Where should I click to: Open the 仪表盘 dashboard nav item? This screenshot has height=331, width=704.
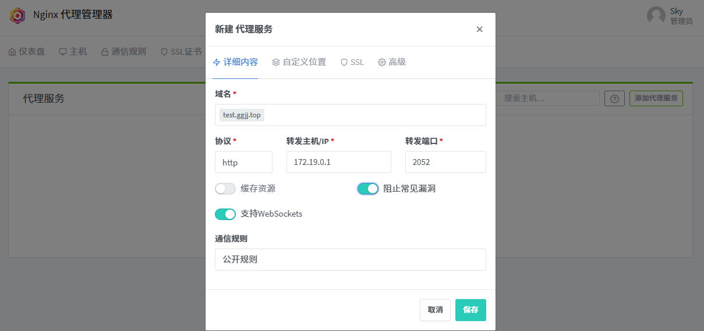(x=27, y=52)
